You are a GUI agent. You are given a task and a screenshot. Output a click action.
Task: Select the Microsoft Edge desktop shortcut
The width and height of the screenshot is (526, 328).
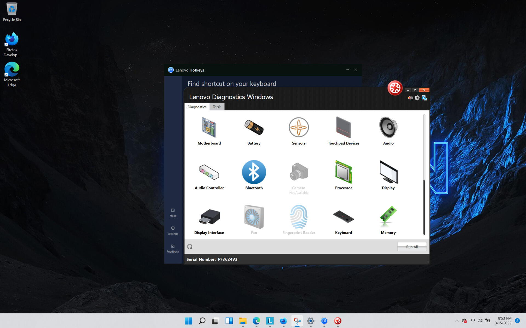tap(12, 74)
